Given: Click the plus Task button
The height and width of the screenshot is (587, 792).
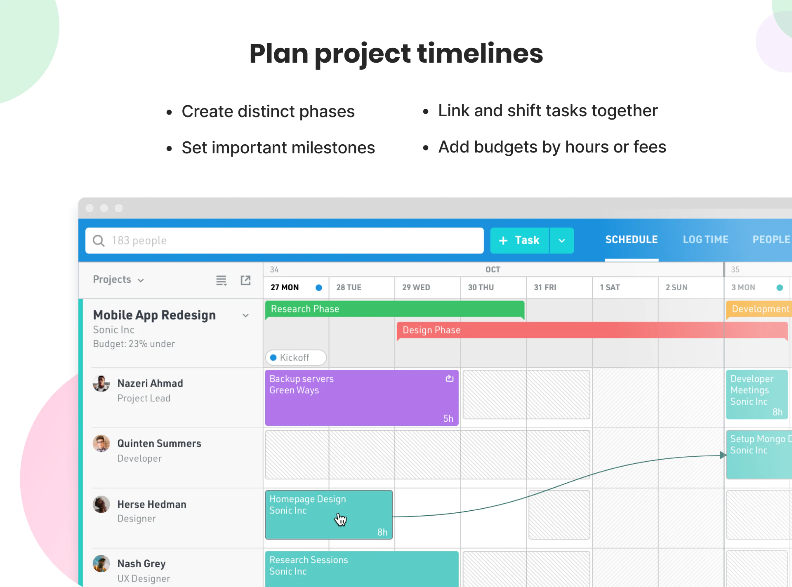Looking at the screenshot, I should click(519, 240).
